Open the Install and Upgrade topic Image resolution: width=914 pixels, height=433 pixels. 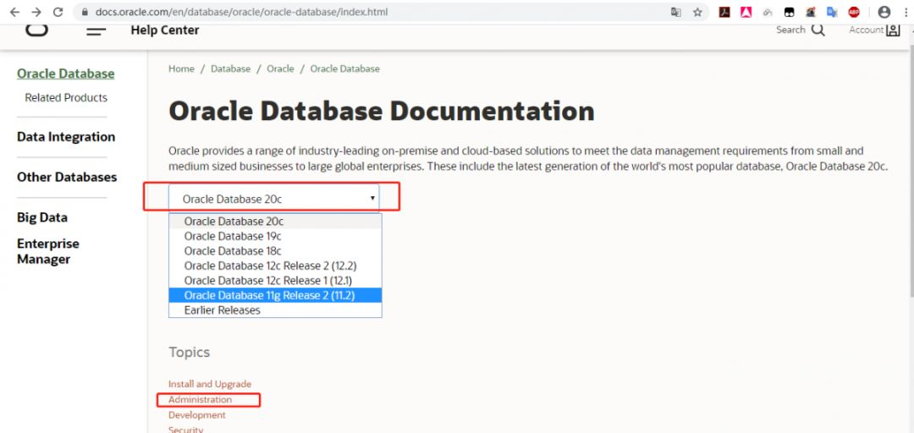tap(210, 384)
